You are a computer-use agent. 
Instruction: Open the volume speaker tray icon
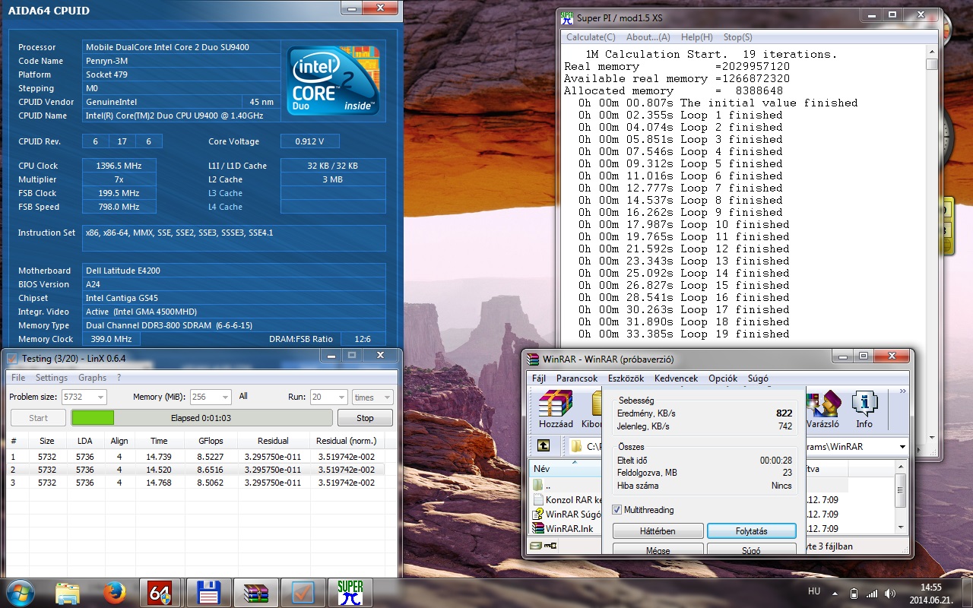tap(890, 593)
